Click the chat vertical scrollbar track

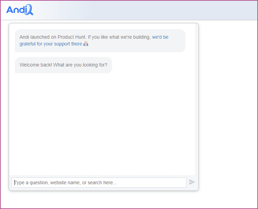[197, 99]
